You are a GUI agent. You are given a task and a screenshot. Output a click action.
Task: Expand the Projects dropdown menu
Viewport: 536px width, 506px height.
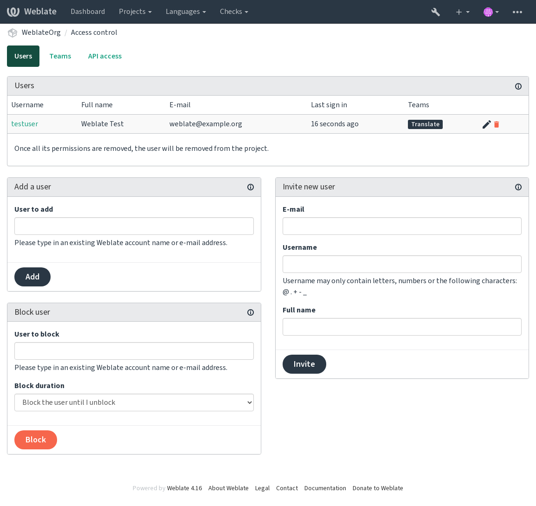tap(135, 12)
